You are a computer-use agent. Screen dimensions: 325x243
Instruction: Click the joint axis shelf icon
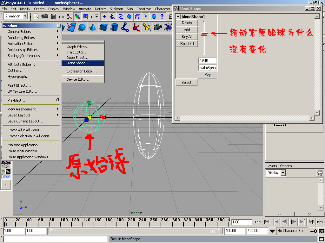tap(136, 27)
